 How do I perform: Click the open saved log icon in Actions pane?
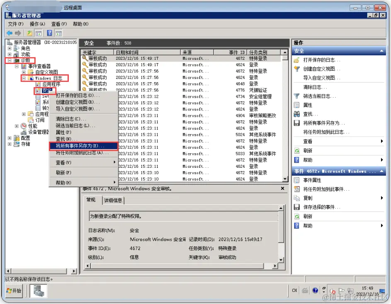click(x=297, y=60)
